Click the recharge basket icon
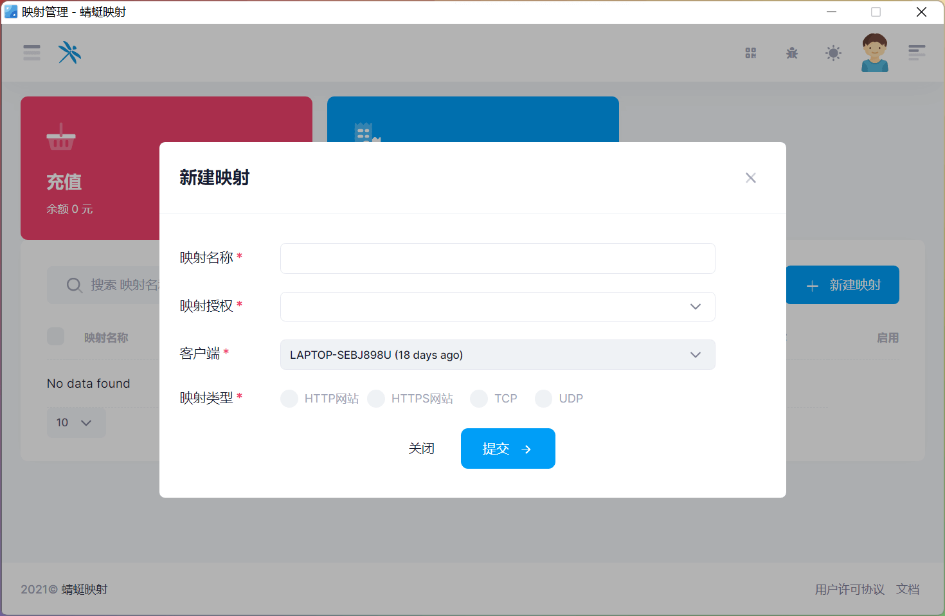 click(x=61, y=137)
